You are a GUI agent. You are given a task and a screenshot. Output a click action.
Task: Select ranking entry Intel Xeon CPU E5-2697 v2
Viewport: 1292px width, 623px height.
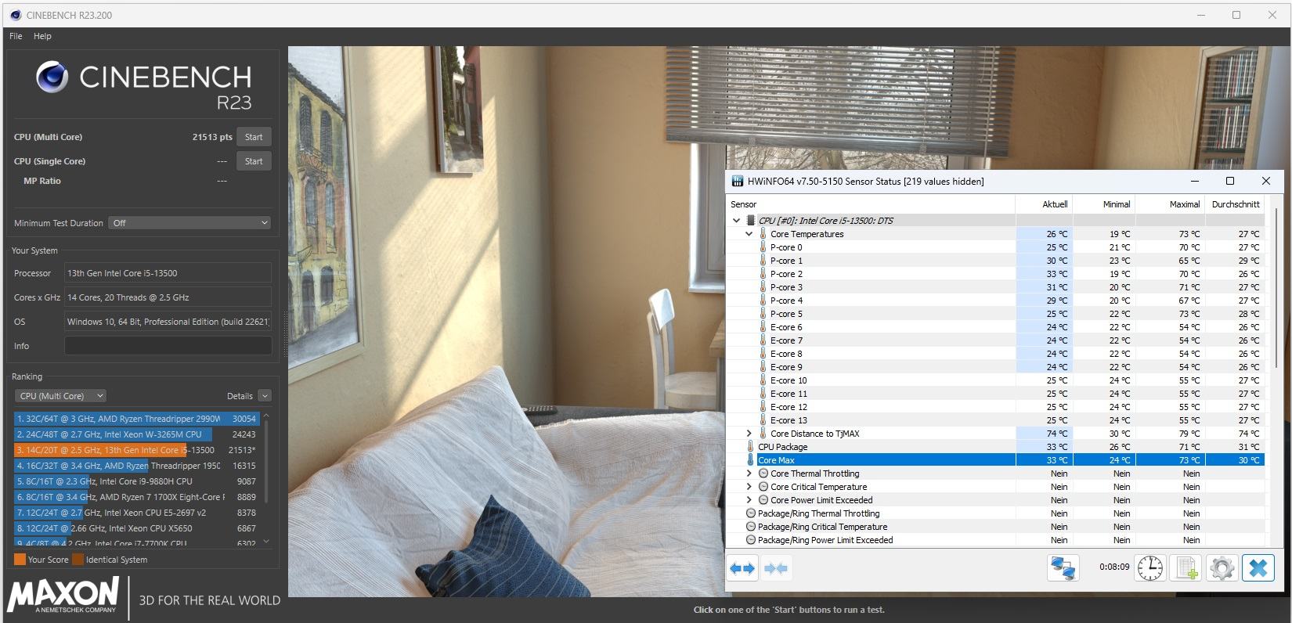135,513
